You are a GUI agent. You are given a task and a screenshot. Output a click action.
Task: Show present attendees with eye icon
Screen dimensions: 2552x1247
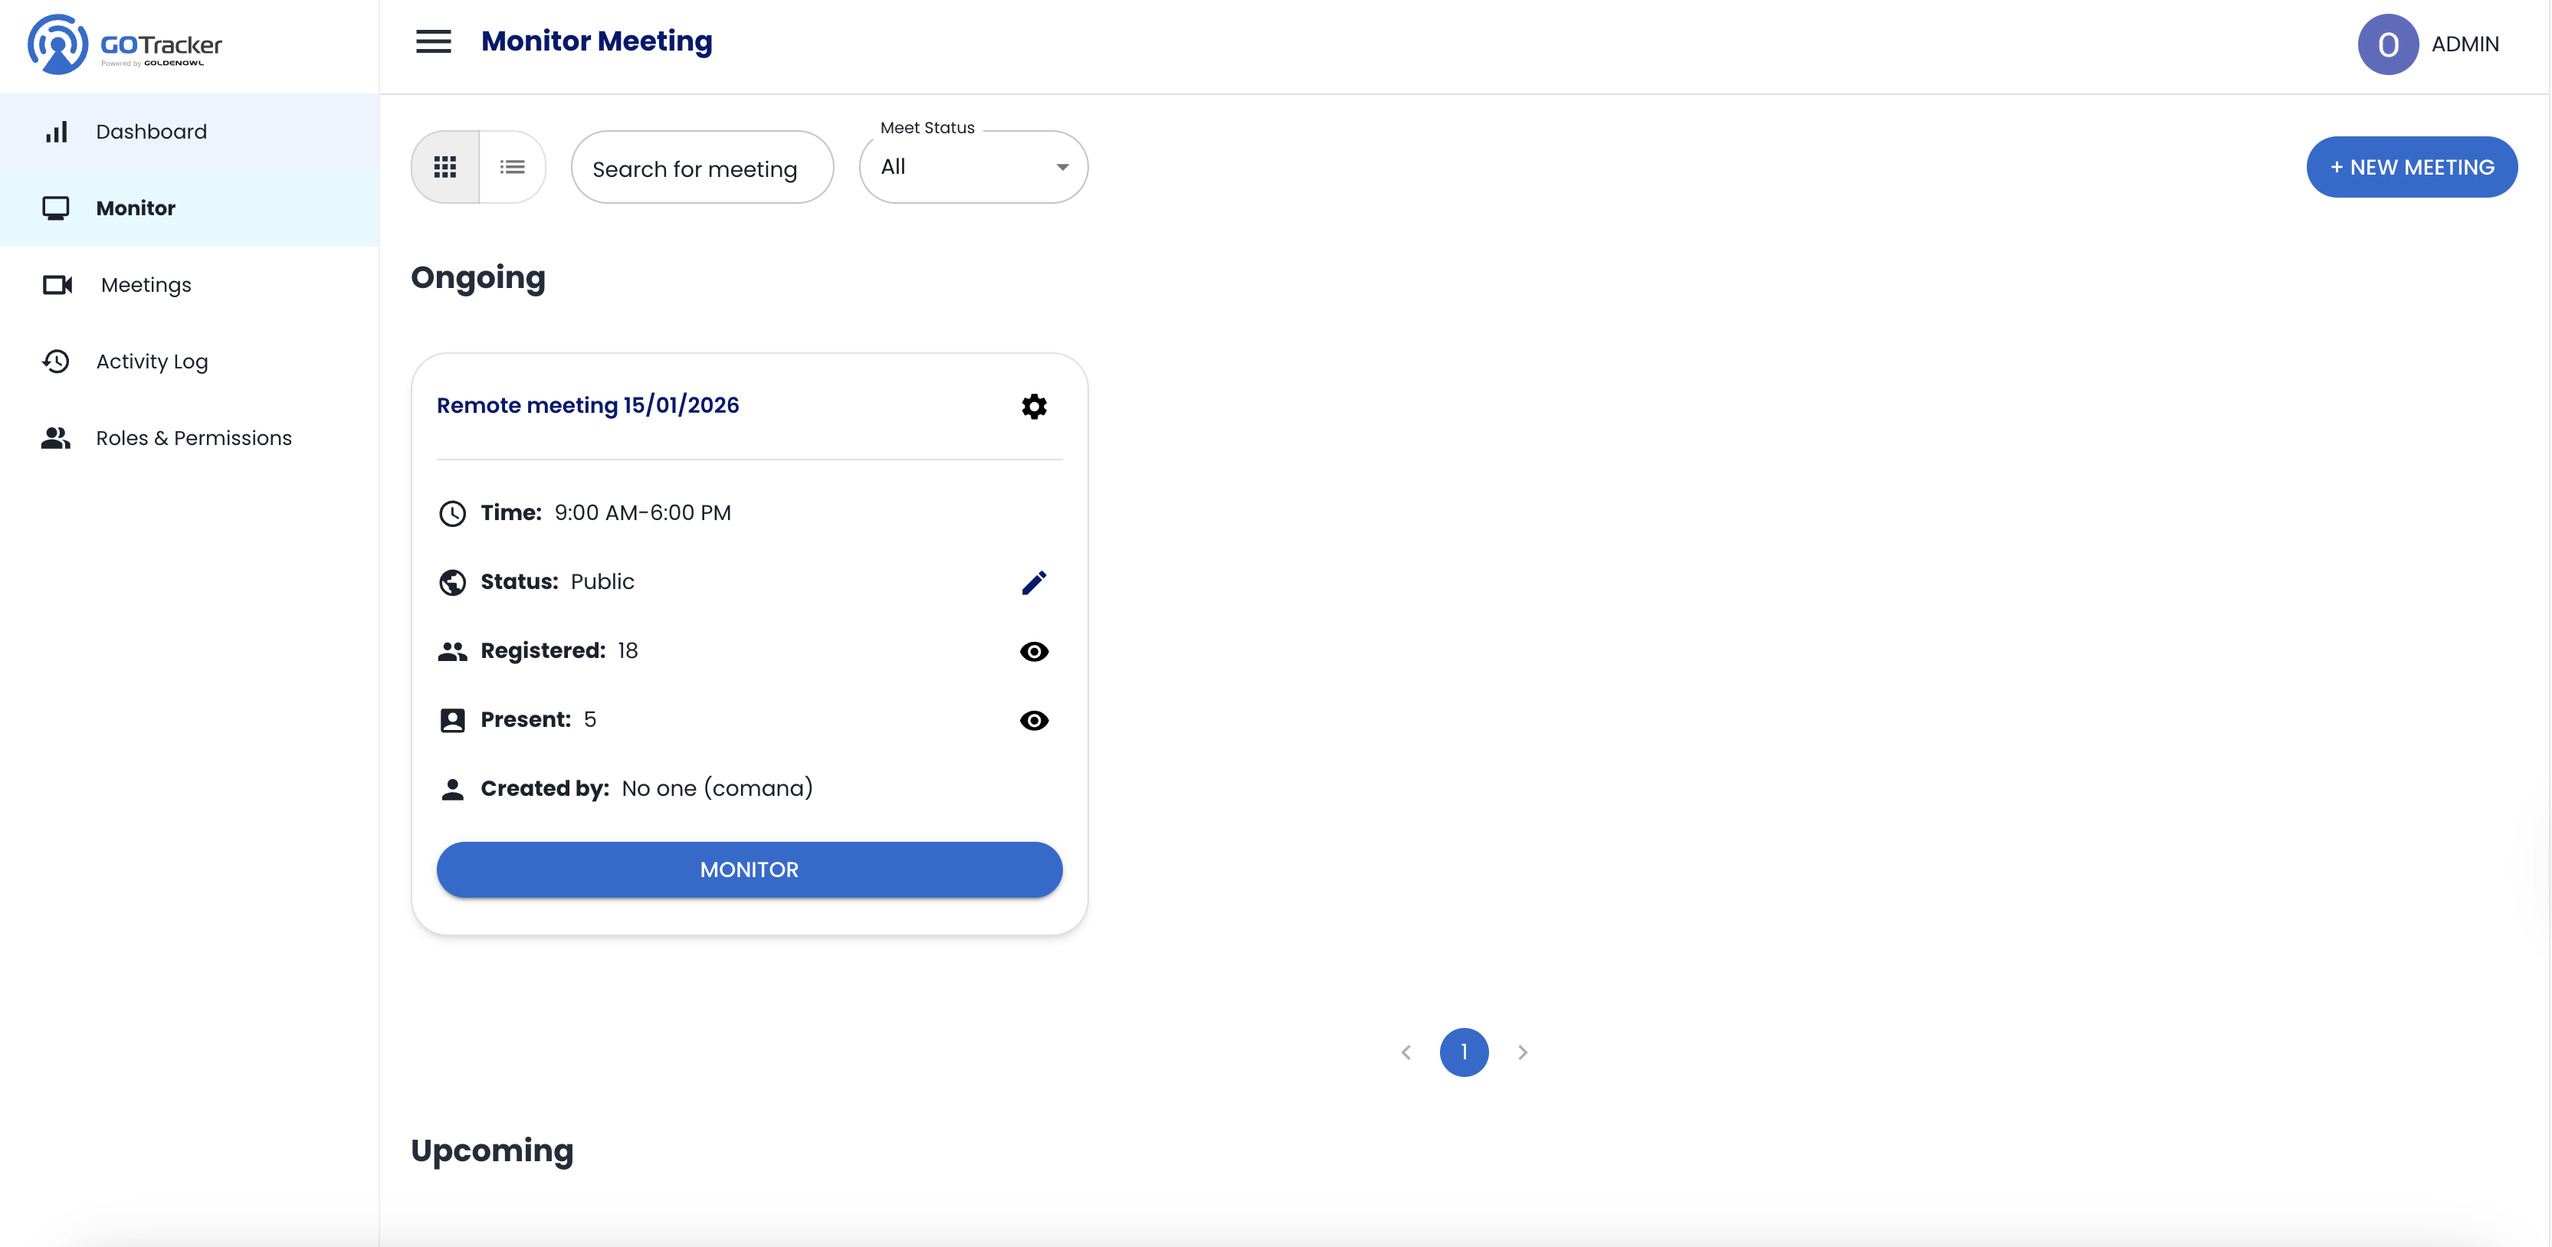pyautogui.click(x=1035, y=720)
